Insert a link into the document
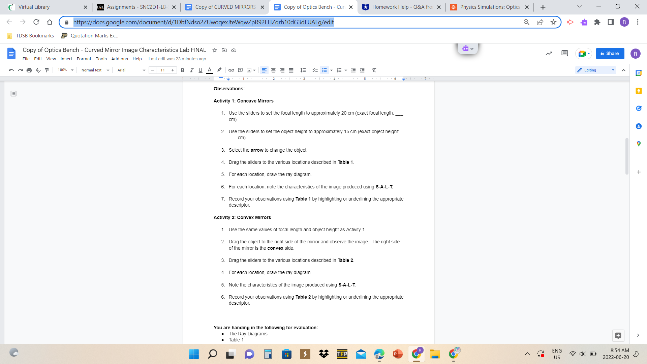The width and height of the screenshot is (647, 364). tap(231, 70)
